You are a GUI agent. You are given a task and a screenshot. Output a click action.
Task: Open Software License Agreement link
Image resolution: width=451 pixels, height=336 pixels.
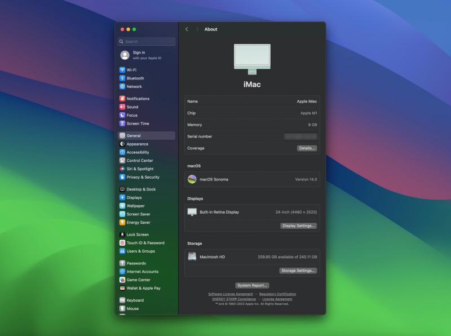[231, 294]
